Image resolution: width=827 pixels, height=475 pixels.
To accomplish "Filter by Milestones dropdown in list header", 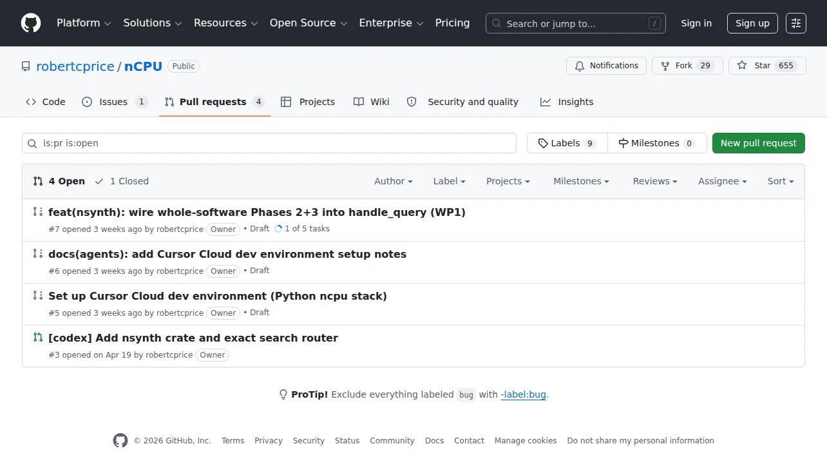I will [581, 181].
